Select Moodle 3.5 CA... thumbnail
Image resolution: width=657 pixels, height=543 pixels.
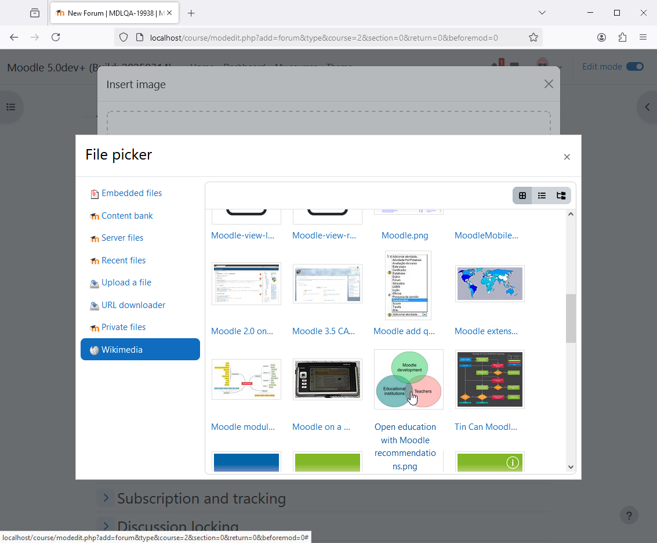[327, 284]
